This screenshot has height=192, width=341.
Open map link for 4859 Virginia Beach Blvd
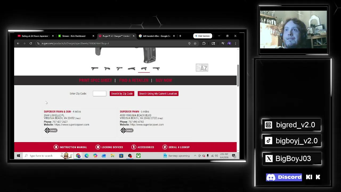160,118
